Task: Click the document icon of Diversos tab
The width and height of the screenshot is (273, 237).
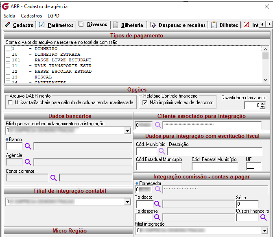Action: click(81, 24)
